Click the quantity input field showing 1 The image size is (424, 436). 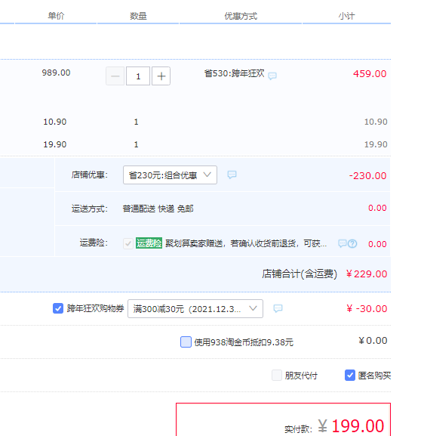[138, 76]
